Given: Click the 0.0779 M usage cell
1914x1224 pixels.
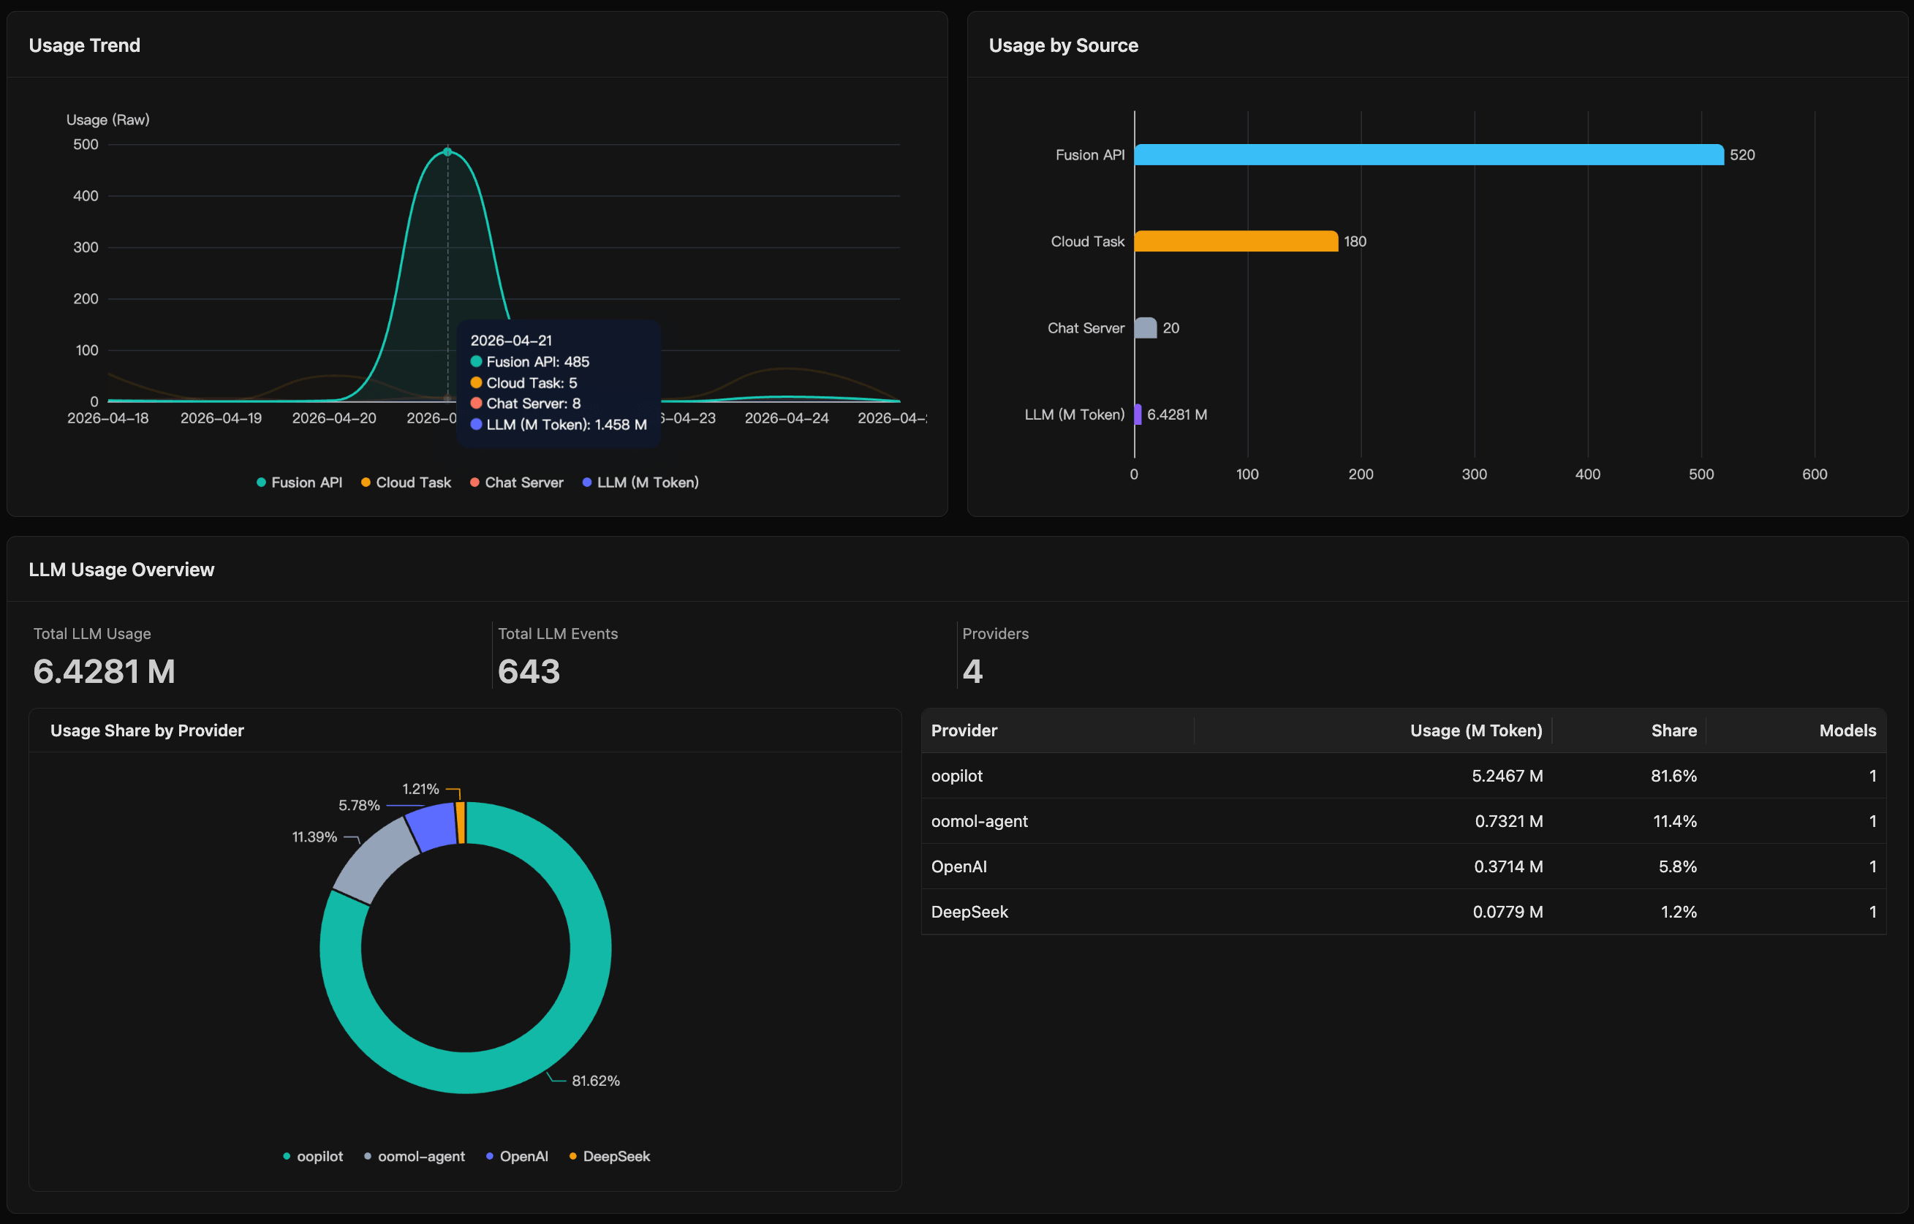Looking at the screenshot, I should 1508,912.
